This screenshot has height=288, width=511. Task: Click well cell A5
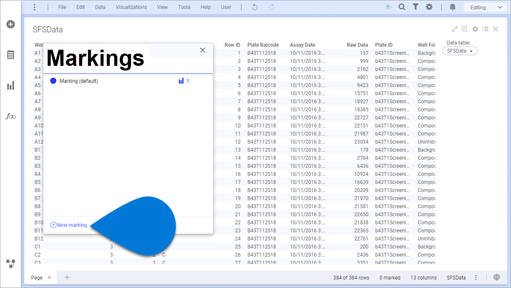click(38, 85)
